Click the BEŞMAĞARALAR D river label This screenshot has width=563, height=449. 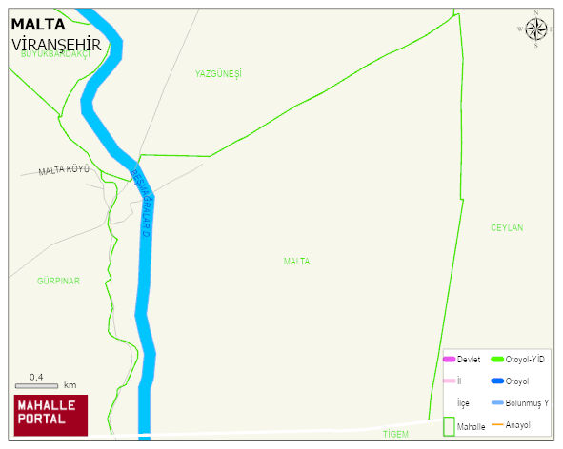[x=140, y=203]
